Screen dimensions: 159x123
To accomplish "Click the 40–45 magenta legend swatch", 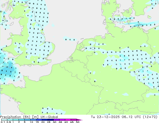I will (x=68, y=120).
